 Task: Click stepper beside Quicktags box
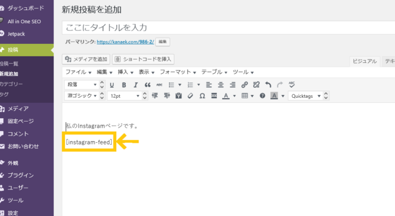click(326, 96)
